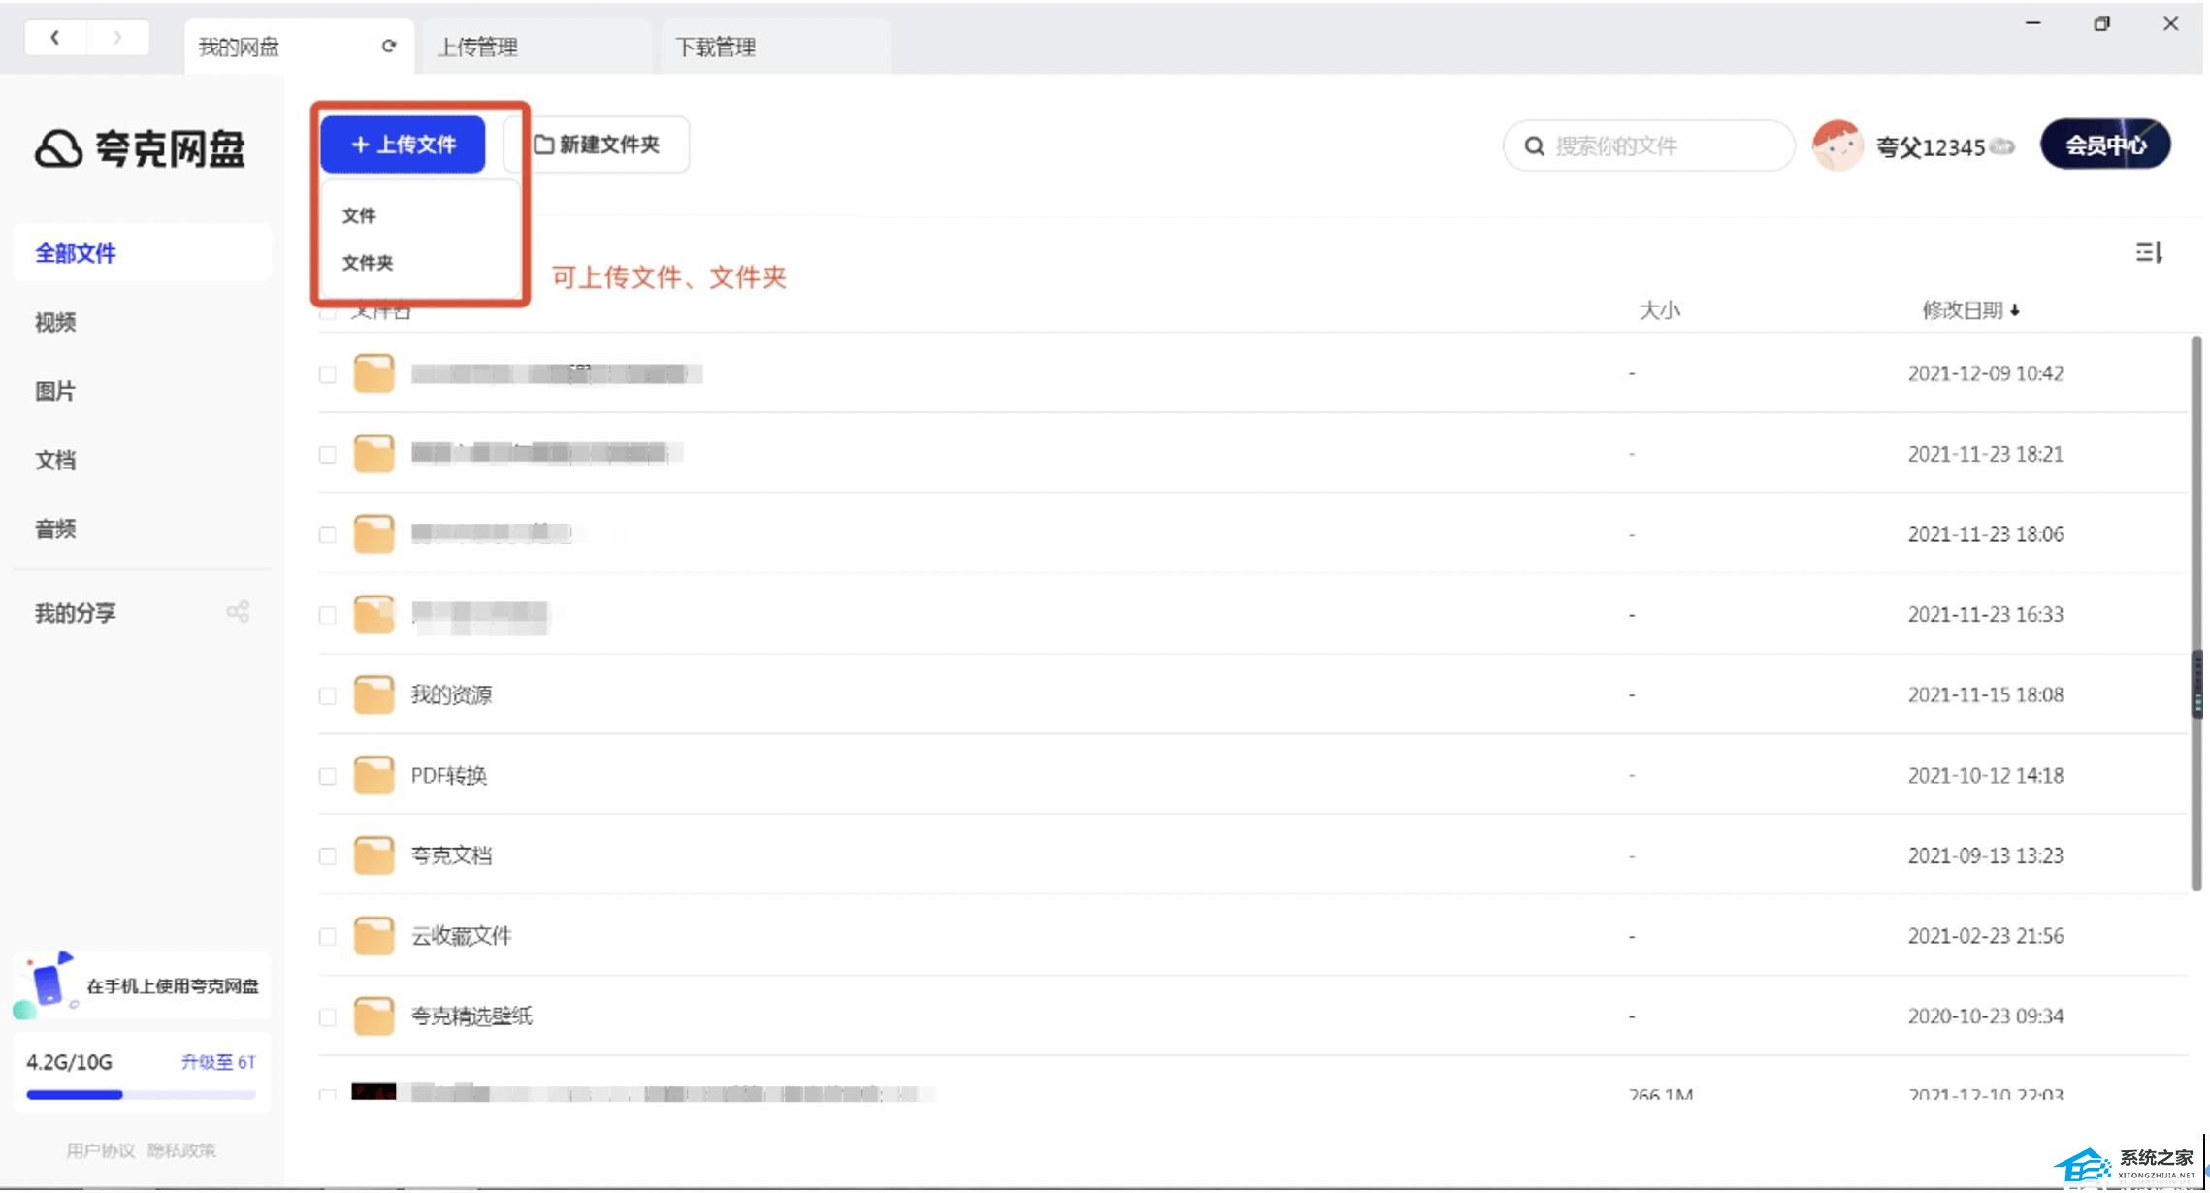The height and width of the screenshot is (1193, 2210).
Task: Open folder icon dated 2021-11-23 16:33
Action: coord(374,615)
